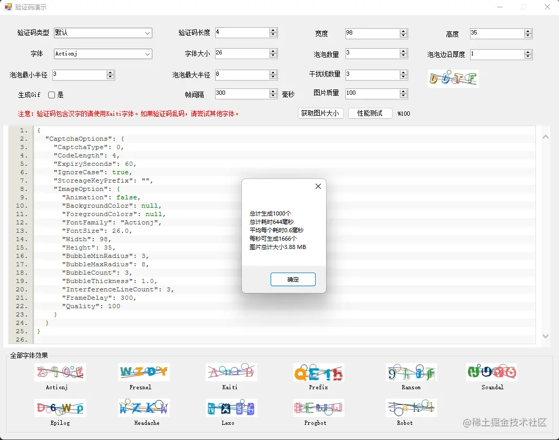
Task: Run the 性能测试 performance test
Action: [370, 113]
